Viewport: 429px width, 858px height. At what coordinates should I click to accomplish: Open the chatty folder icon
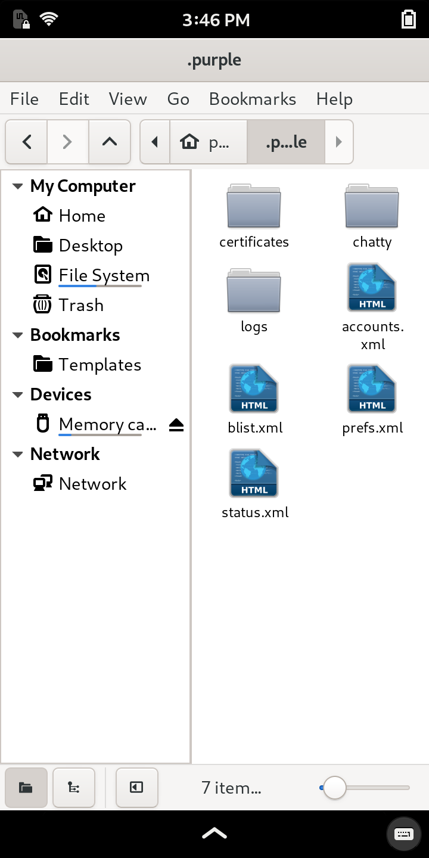pos(372,206)
